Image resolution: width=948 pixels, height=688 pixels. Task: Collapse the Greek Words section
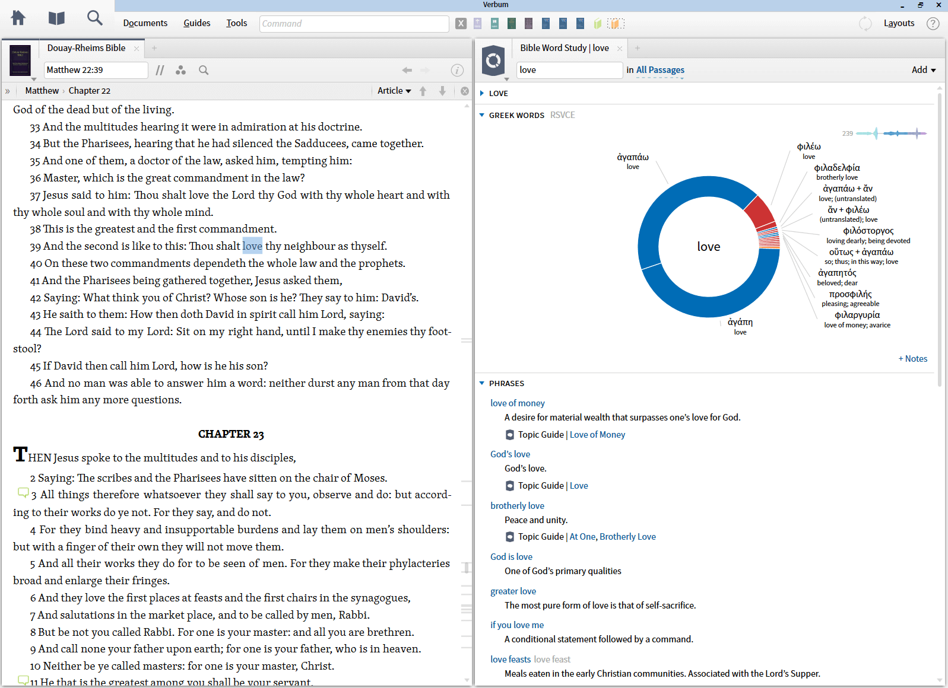pos(482,115)
